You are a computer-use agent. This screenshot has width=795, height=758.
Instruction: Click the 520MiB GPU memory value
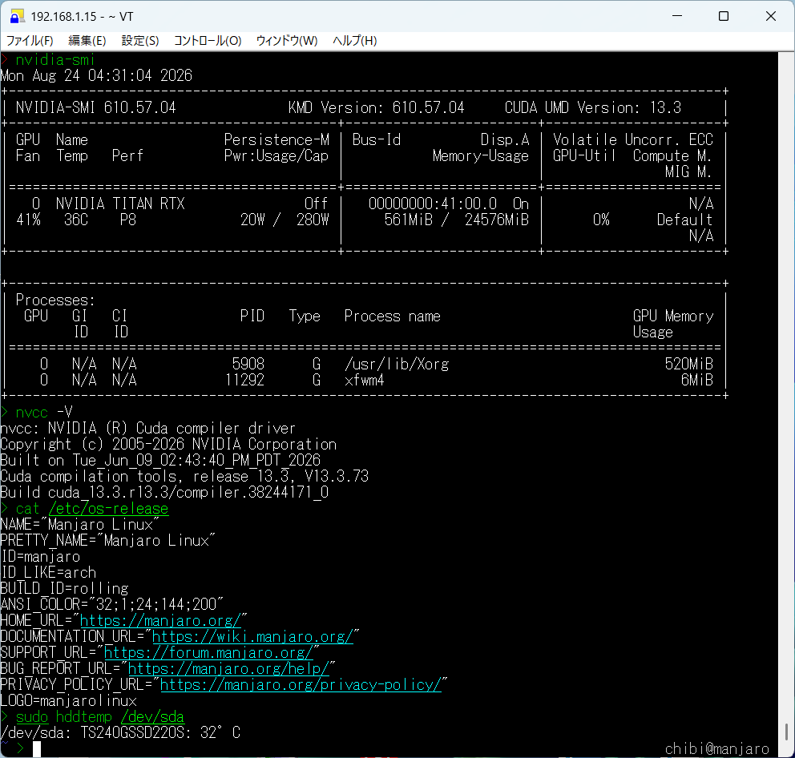(688, 364)
